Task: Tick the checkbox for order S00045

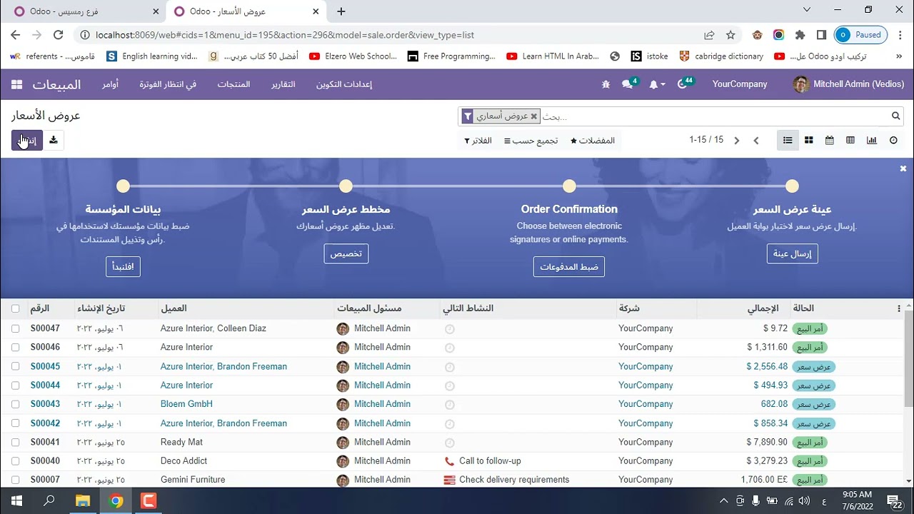Action: pyautogui.click(x=15, y=366)
